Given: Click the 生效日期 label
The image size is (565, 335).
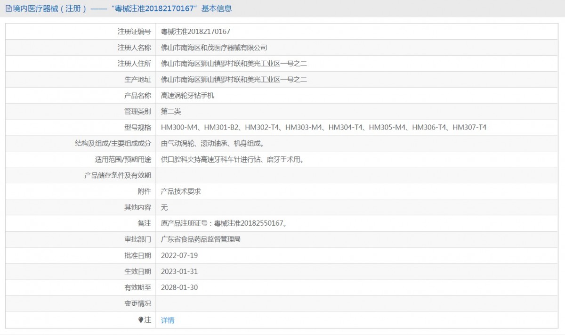Looking at the screenshot, I should (x=137, y=272).
